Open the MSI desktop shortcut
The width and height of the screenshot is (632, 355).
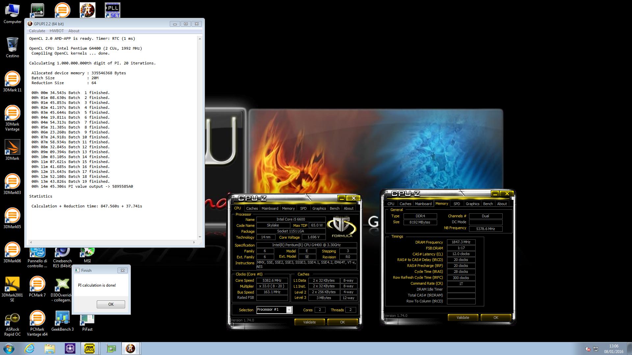[x=87, y=255]
